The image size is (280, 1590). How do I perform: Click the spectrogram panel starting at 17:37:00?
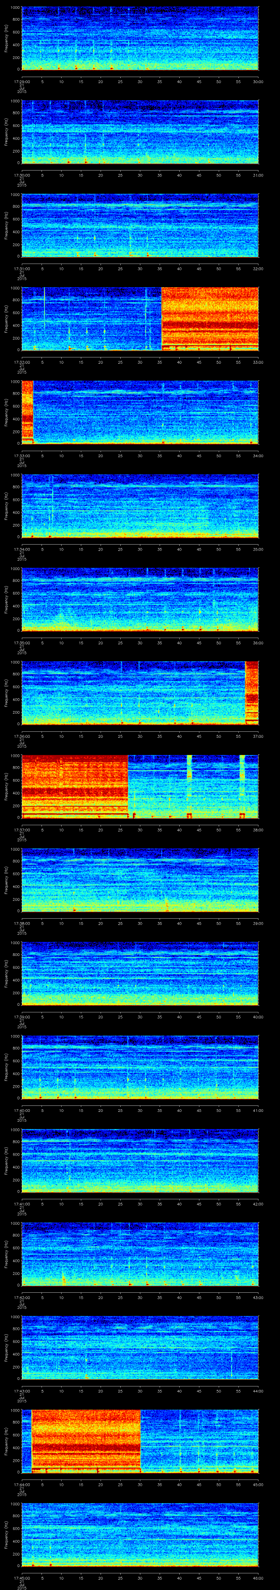[x=140, y=786]
